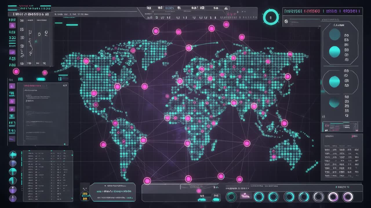Click the lowest icon in the column beside the code panel
The height and width of the screenshot is (208, 371).
pos(12,139)
